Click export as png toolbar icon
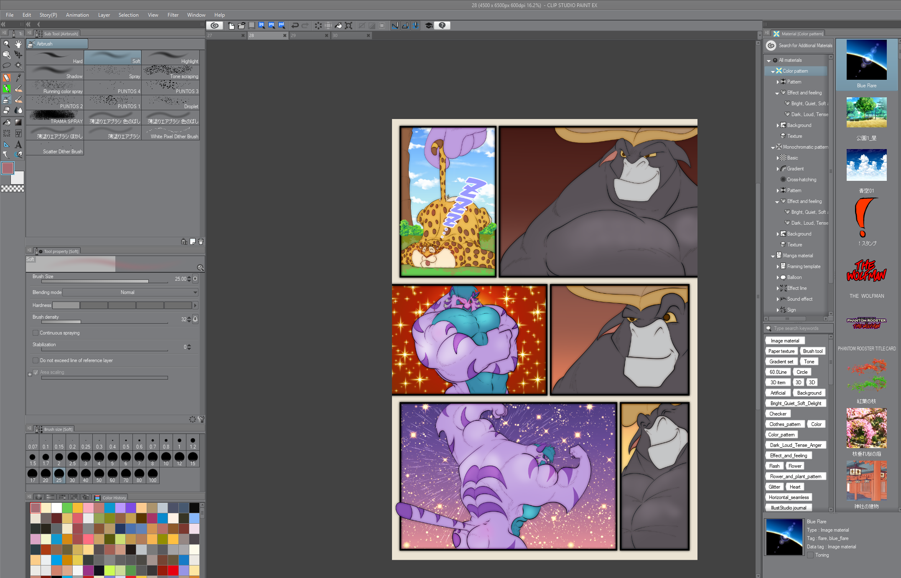The image size is (901, 578). [x=271, y=25]
